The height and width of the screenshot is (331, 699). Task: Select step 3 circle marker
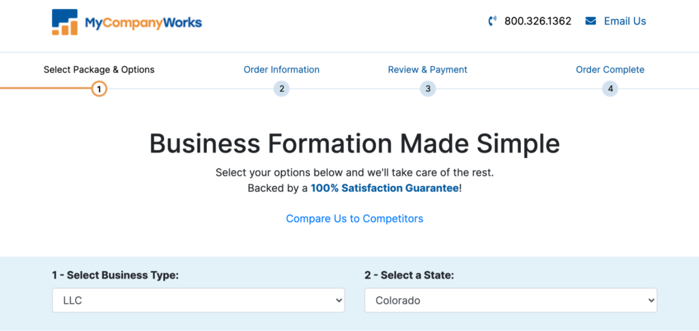[427, 89]
